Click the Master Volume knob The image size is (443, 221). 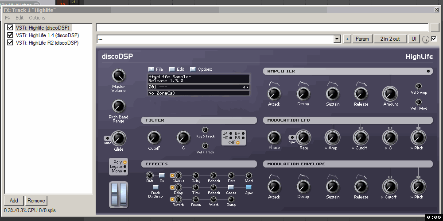[x=119, y=76]
